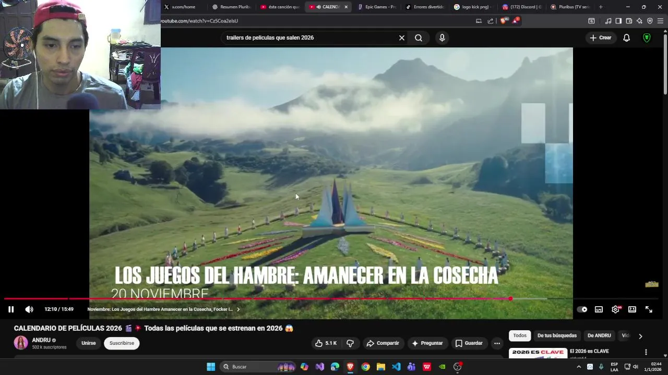Open File Explorer from taskbar
The width and height of the screenshot is (668, 375).
coord(381,367)
